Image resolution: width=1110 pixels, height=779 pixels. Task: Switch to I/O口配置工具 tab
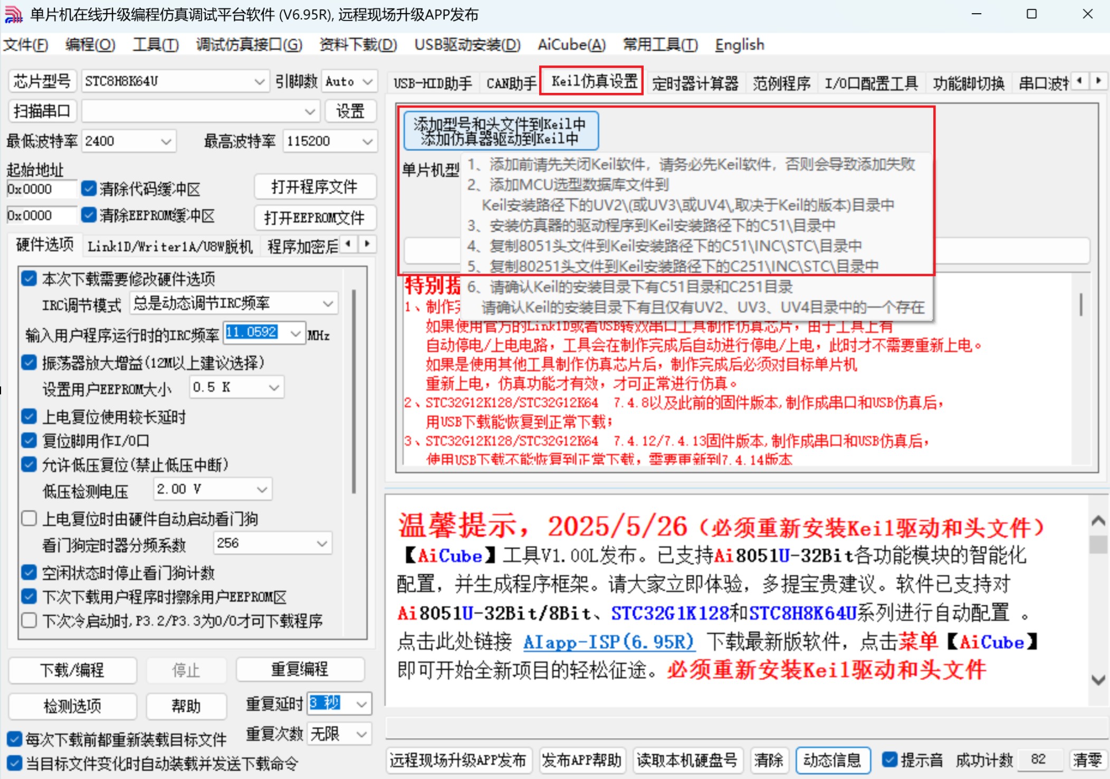click(x=872, y=83)
